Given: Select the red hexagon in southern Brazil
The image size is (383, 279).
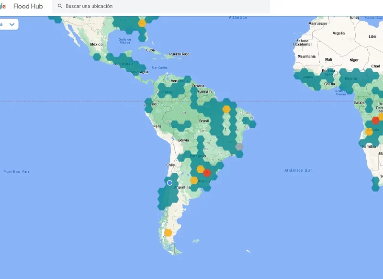Looking at the screenshot, I should (207, 173).
